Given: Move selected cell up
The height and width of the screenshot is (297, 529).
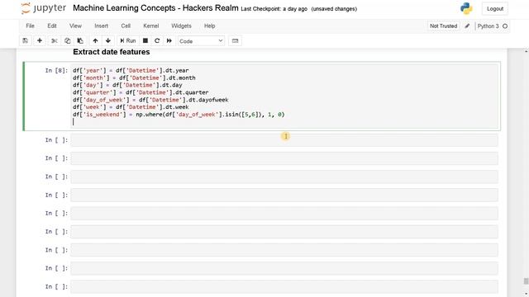Looking at the screenshot, I should pyautogui.click(x=96, y=40).
